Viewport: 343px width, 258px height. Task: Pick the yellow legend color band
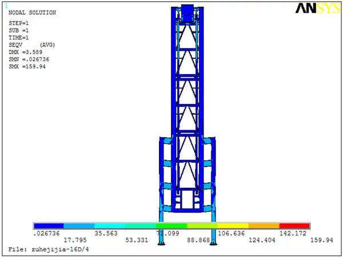point(233,226)
